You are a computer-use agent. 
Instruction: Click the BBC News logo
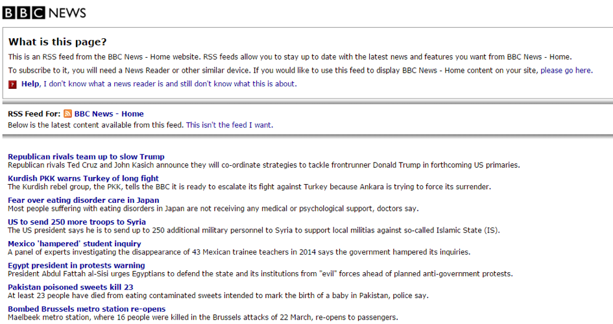(44, 13)
